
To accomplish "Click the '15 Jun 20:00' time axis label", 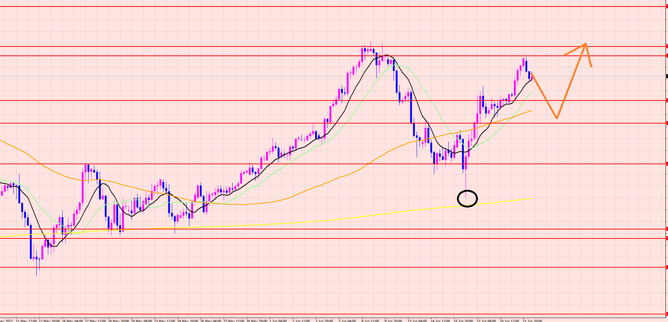I will [x=463, y=320].
